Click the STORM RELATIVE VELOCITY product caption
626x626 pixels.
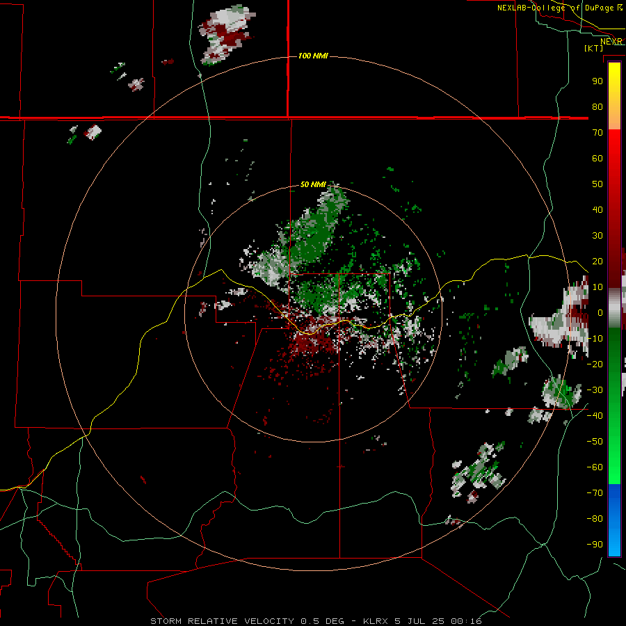[x=222, y=621]
